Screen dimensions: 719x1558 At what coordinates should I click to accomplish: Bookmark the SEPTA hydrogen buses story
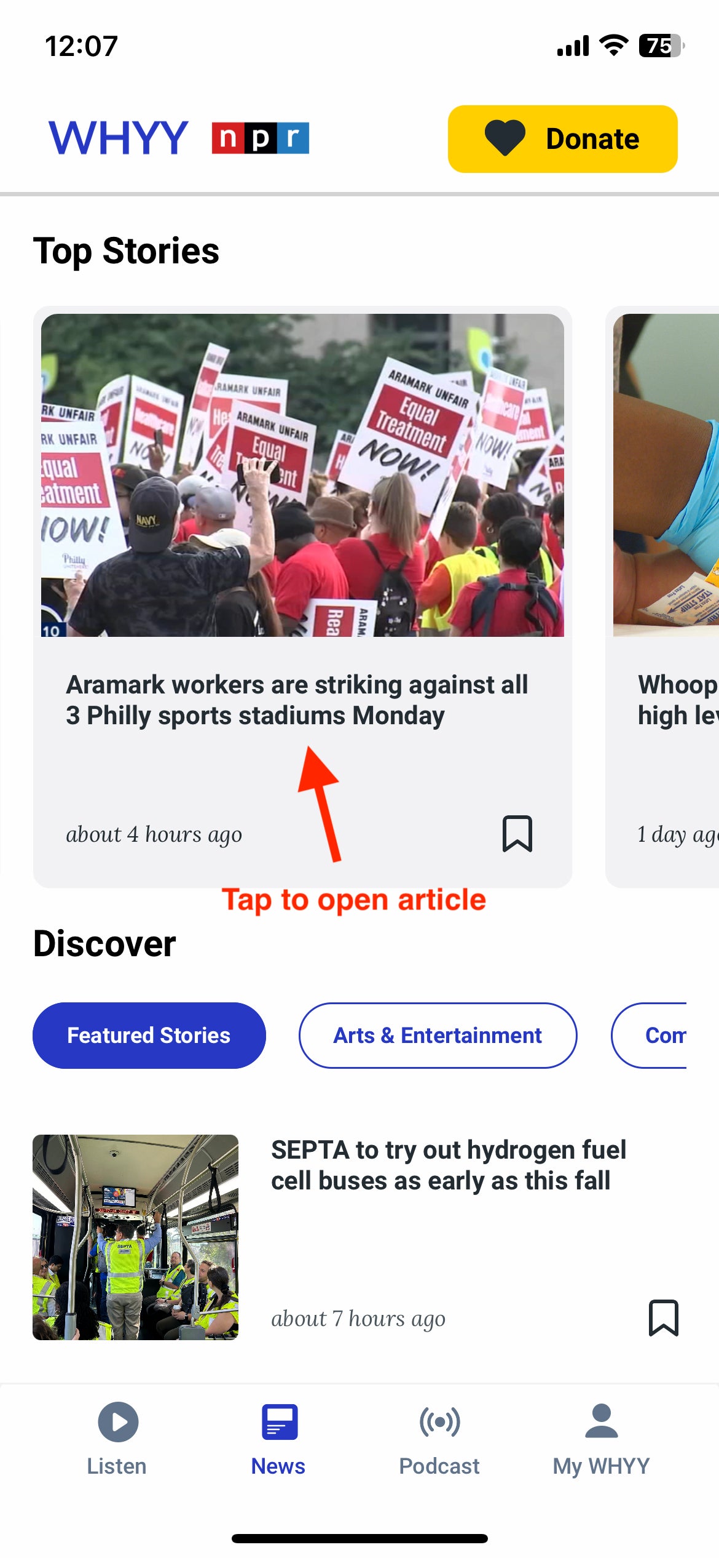[x=663, y=1317]
